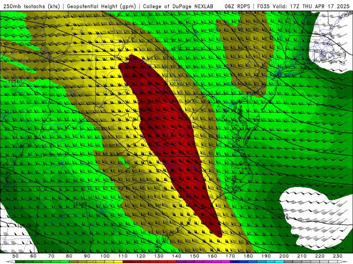Click the 'Geopotential Height (gpm)' title text

101,6
